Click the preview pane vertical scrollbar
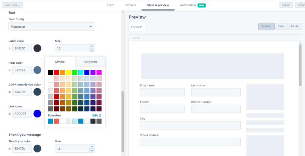305x156 pixels. pyautogui.click(x=300, y=65)
